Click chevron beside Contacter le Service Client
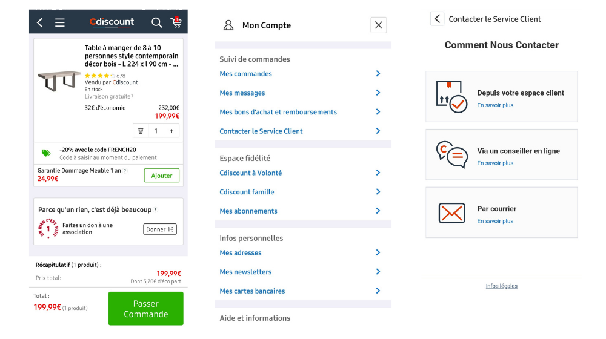Screen dimensions: 606x339 click(378, 131)
